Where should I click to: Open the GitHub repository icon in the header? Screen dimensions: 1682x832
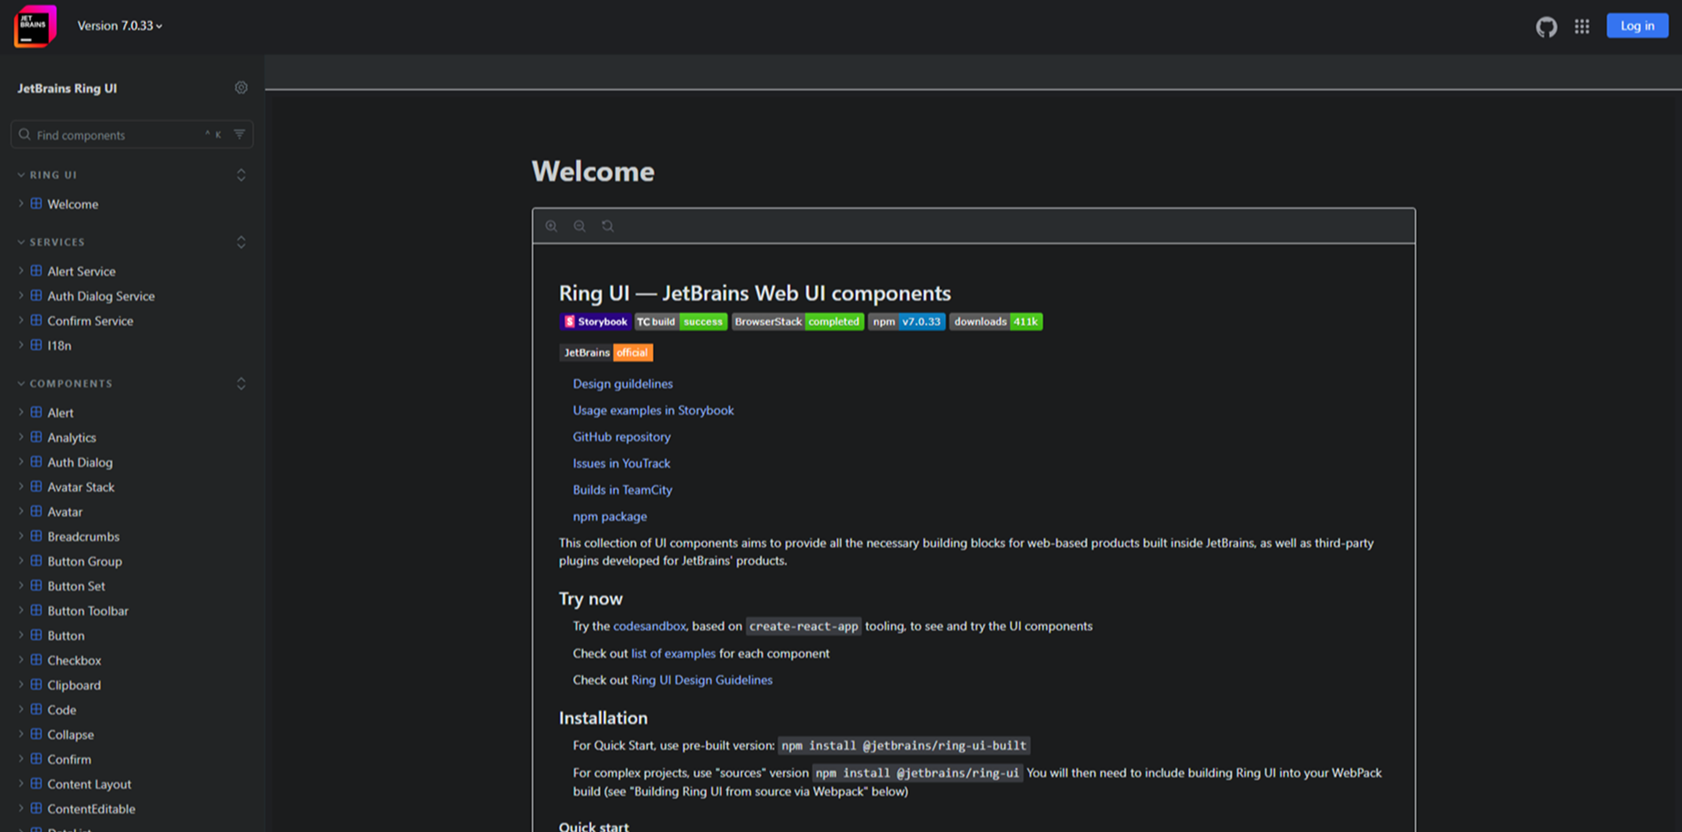[1546, 27]
